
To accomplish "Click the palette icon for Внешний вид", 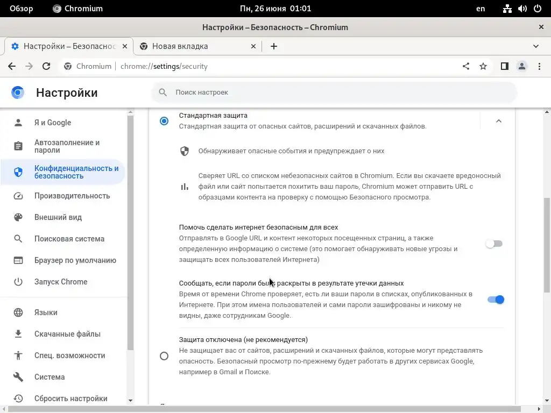I will [18, 217].
